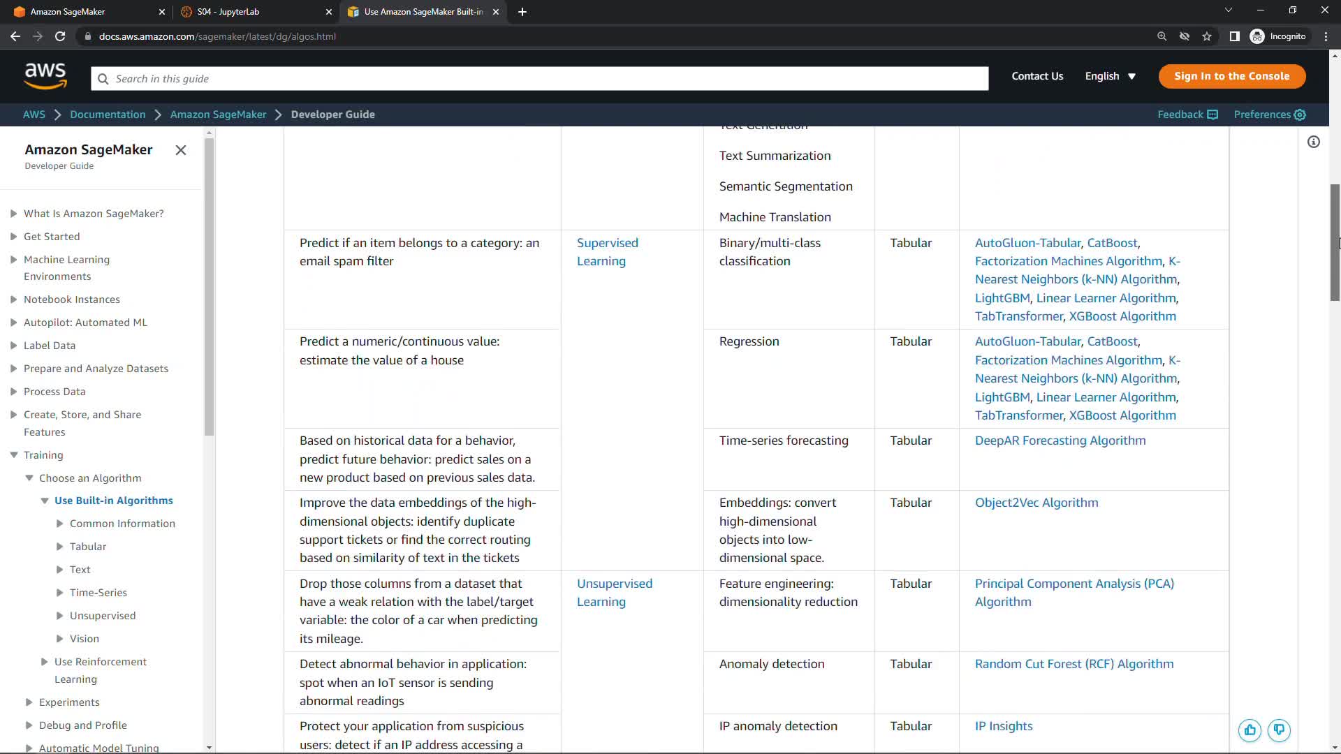Close the Amazon SageMaker sidebar panel
1341x754 pixels.
pos(181,150)
